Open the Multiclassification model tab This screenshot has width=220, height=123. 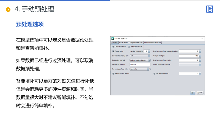(x=152, y=43)
